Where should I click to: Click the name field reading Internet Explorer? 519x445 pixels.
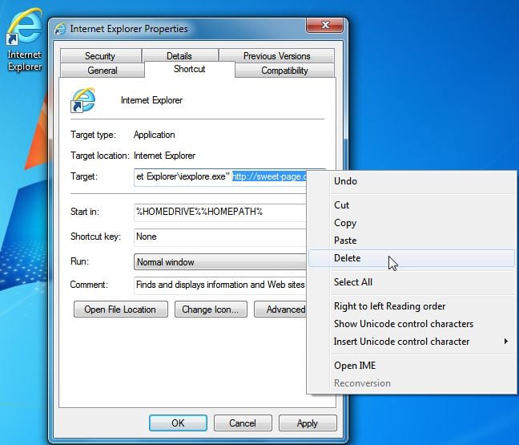(151, 100)
